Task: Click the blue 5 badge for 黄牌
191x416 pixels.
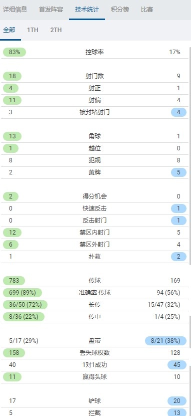Action: coord(178,172)
